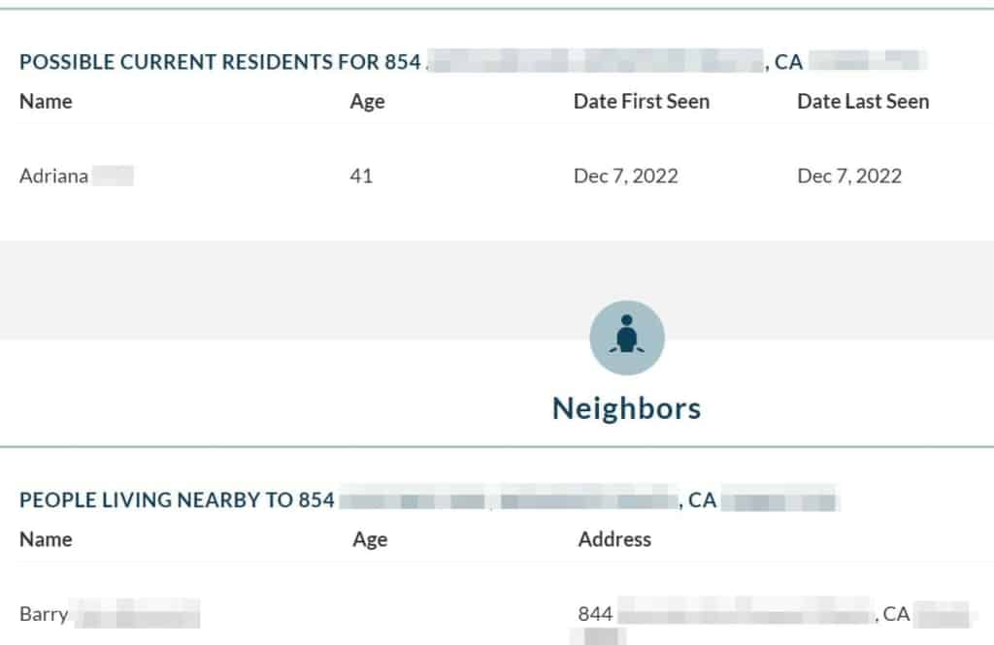994x645 pixels.
Task: Select Adriana's age value 41
Action: coord(361,176)
